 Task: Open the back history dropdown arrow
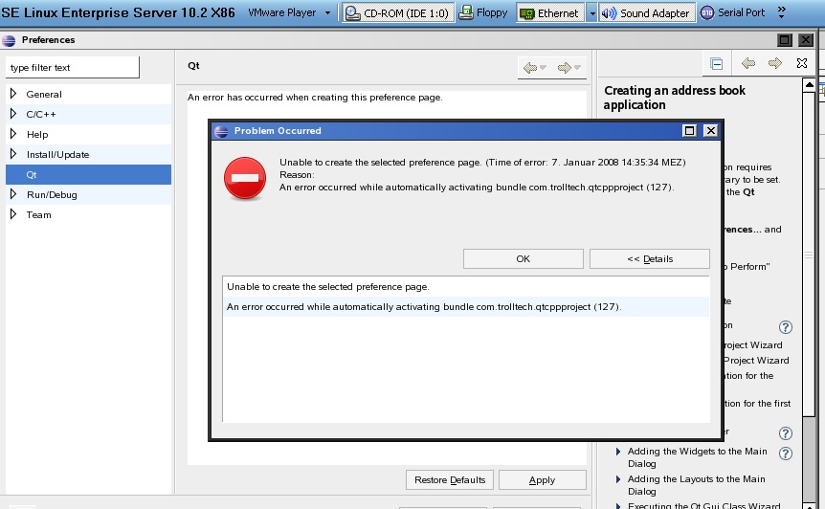(x=544, y=67)
